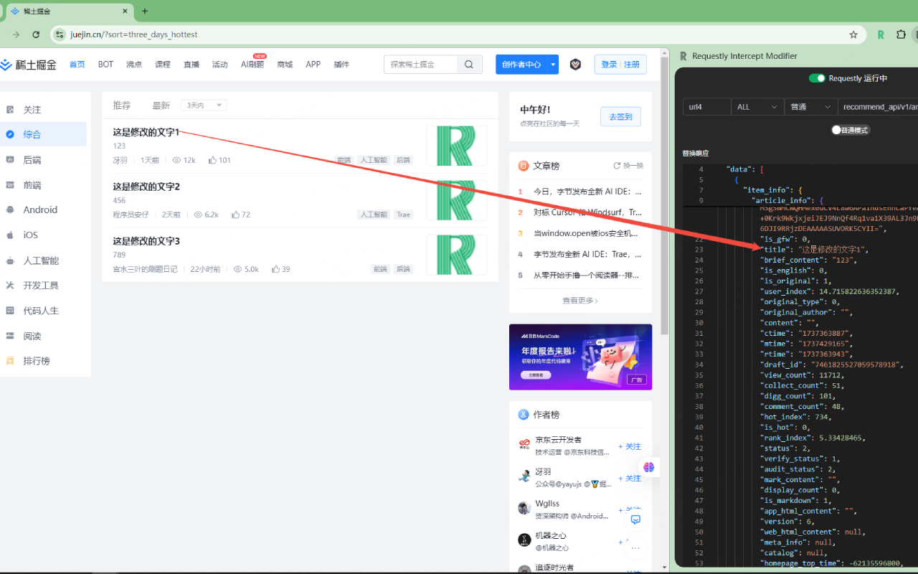This screenshot has width=918, height=574.
Task: Click 查看更多 link under 文章榜
Action: click(580, 301)
